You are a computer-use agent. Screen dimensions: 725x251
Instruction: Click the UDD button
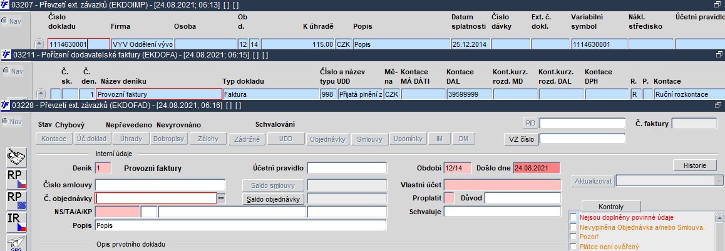pos(285,139)
